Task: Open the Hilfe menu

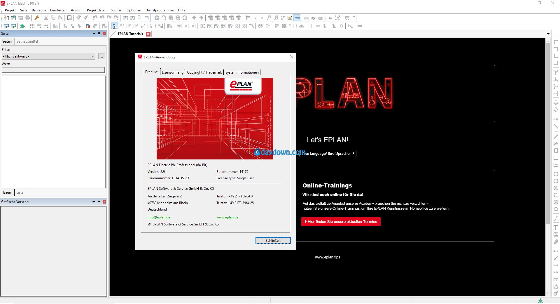Action: (x=182, y=10)
